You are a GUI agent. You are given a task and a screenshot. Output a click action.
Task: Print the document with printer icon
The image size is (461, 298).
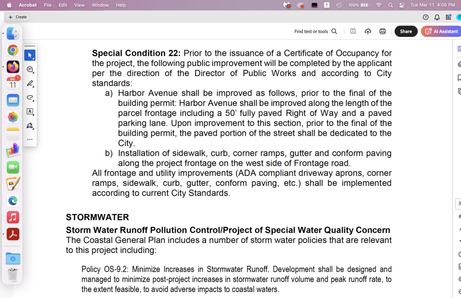click(383, 31)
